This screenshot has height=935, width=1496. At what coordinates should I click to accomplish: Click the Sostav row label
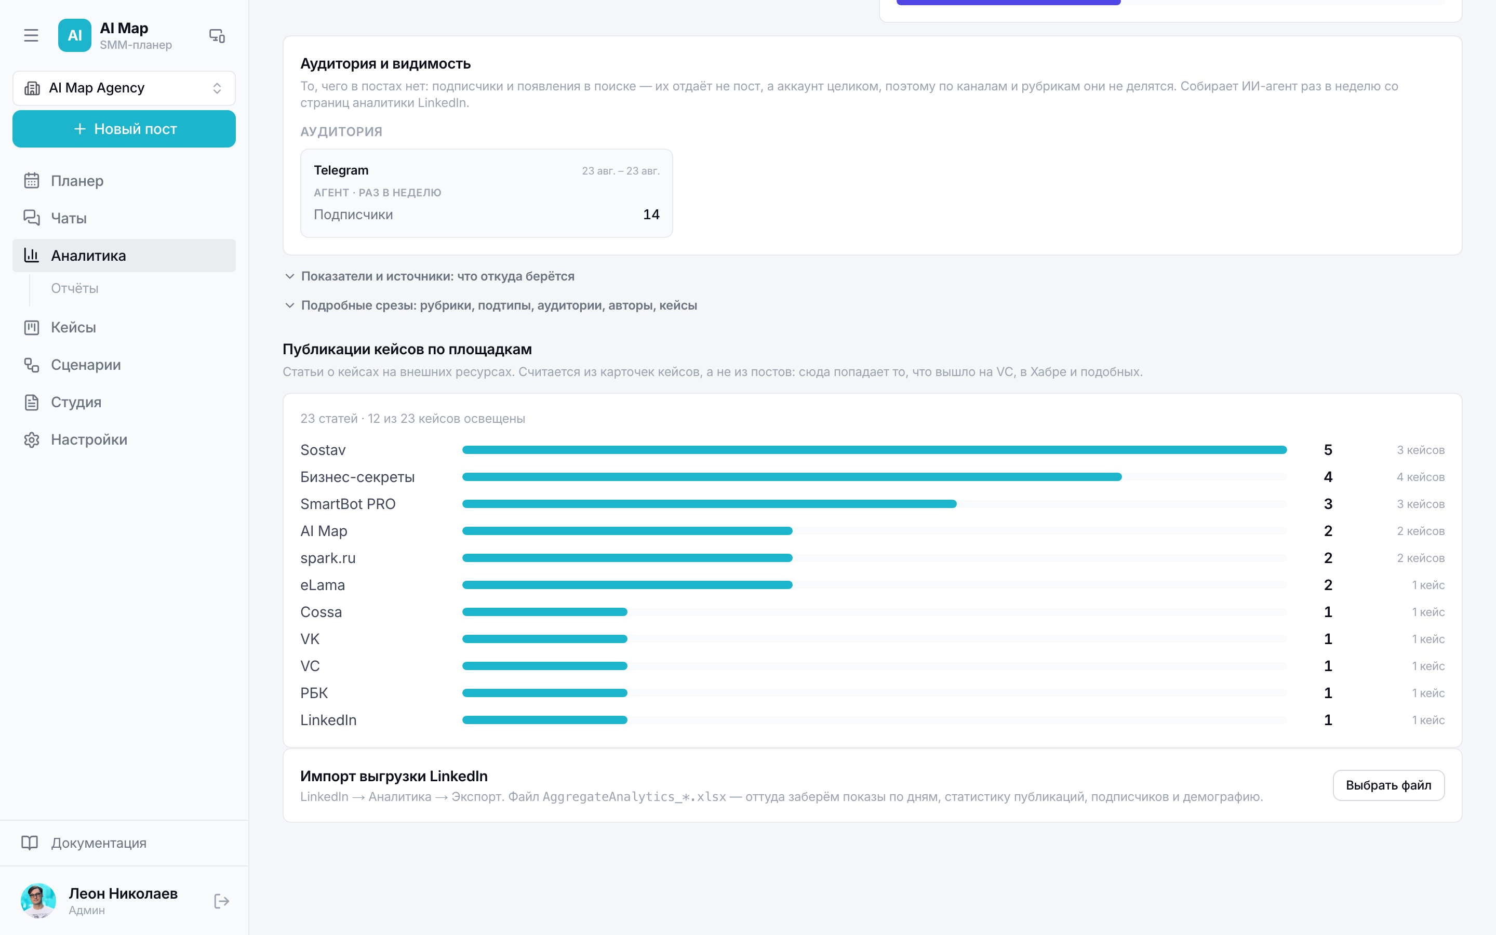(323, 449)
